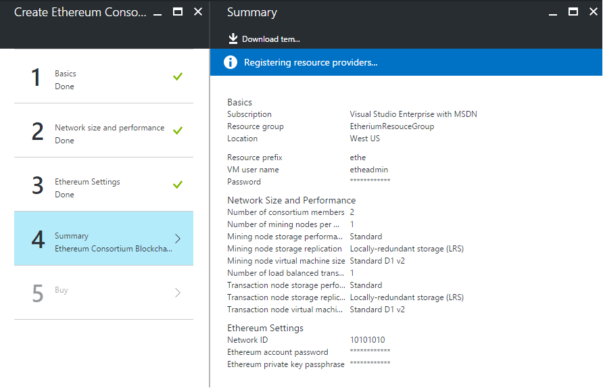Screen dimensions: 603x388
Task: Click the Download template arrow icon
Action: (233, 39)
